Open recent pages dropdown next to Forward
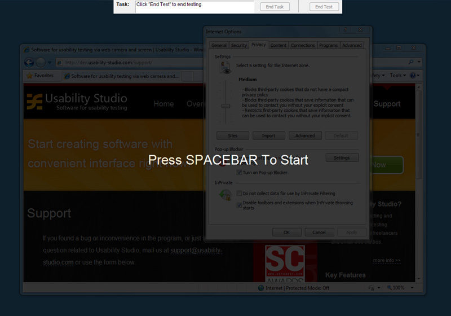This screenshot has height=316, width=451. point(50,63)
